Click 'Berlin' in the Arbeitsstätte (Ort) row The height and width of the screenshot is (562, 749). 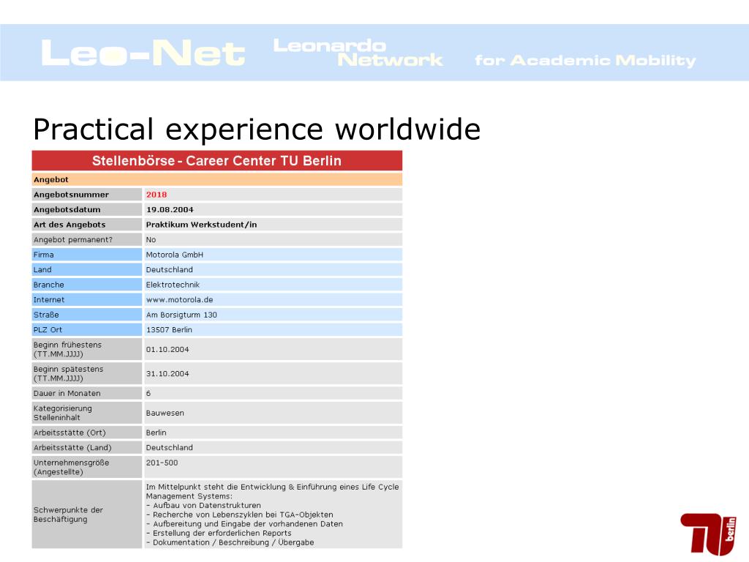click(x=156, y=432)
